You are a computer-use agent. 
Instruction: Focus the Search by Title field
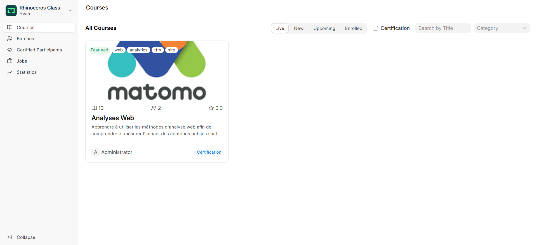pos(443,28)
